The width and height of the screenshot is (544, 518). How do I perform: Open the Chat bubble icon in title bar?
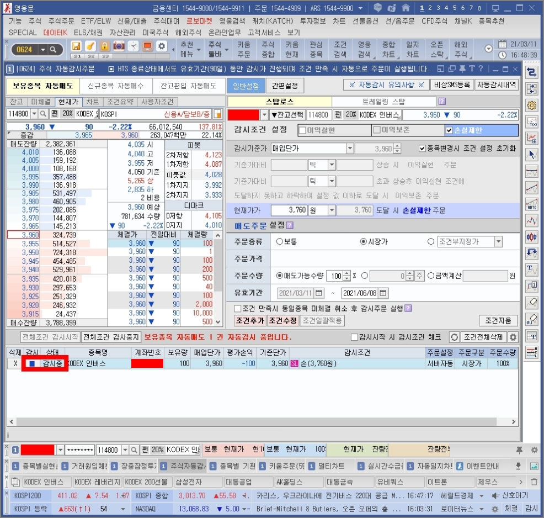click(x=377, y=8)
